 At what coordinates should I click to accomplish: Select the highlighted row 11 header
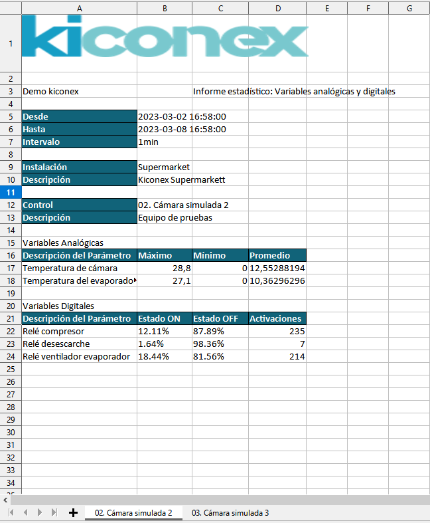[11, 193]
